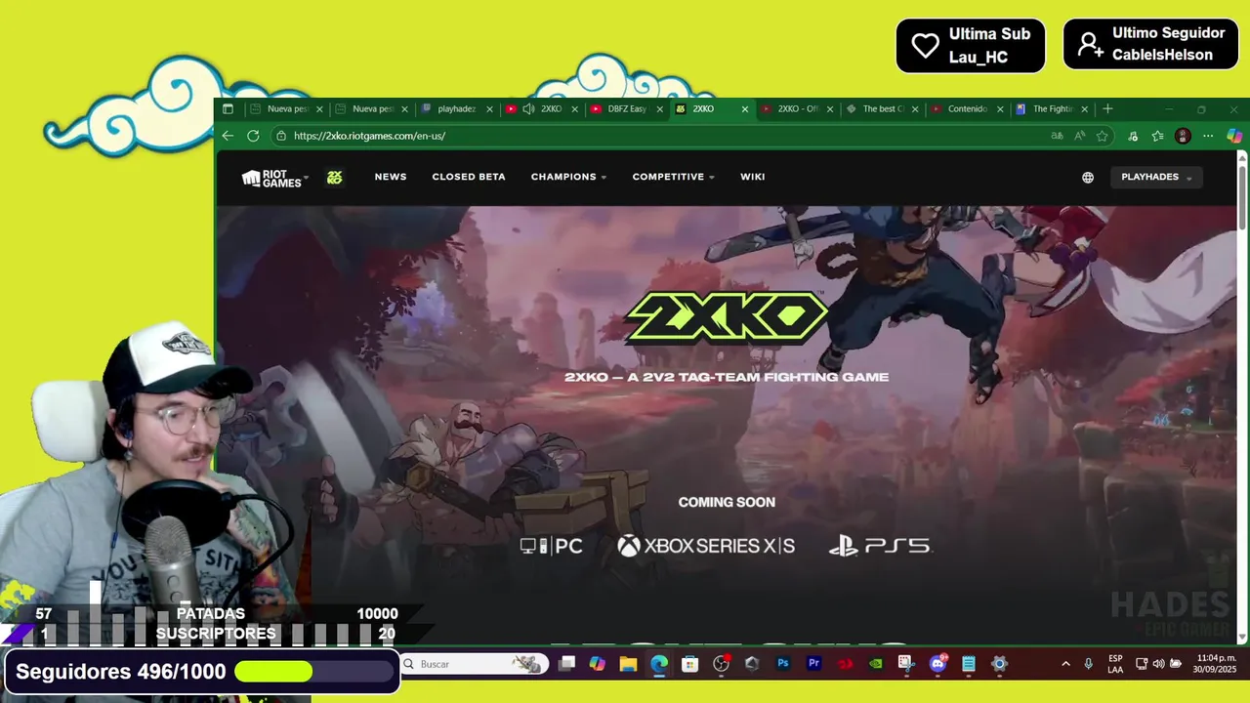1250x703 pixels.
Task: Mute the 2XKO YouTube tab speaker icon
Action: coord(528,108)
